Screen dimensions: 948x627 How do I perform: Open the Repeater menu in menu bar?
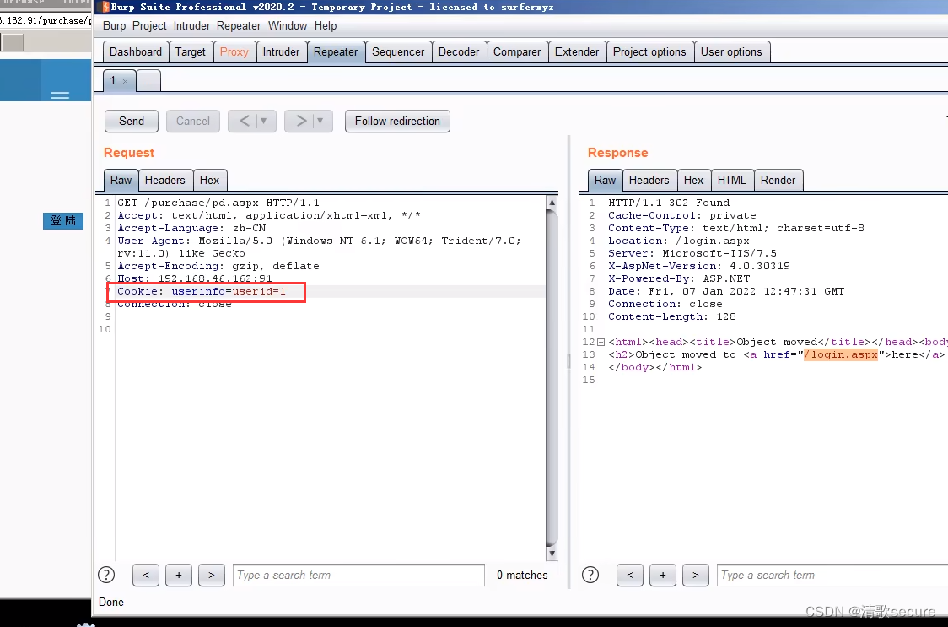tap(238, 25)
